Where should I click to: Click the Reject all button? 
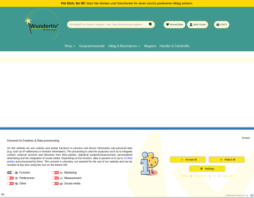pyautogui.click(x=226, y=159)
